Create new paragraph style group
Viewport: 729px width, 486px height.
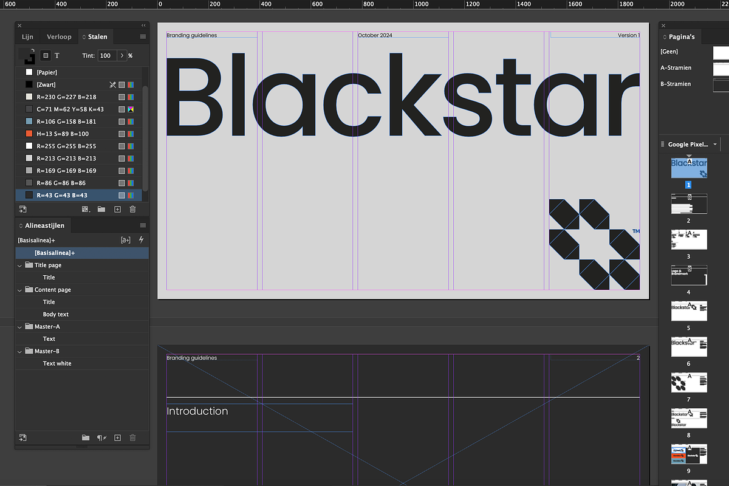(86, 437)
